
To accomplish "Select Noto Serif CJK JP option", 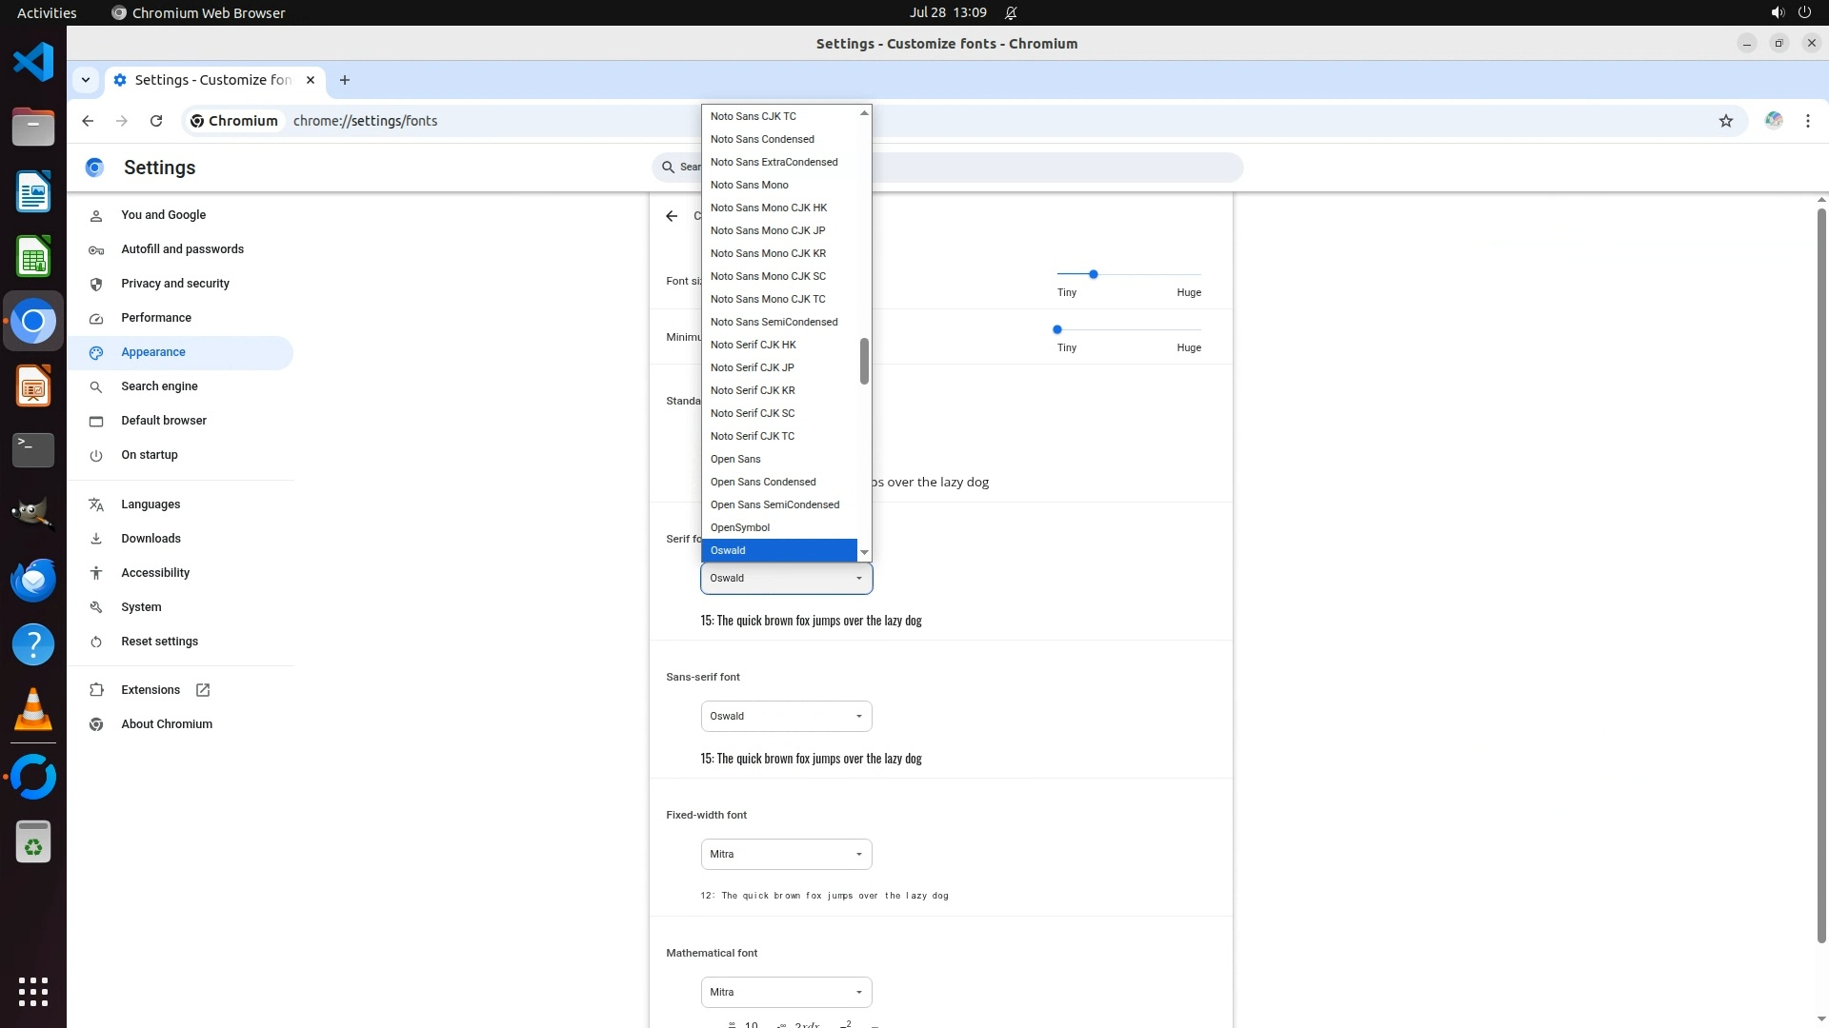I will click(x=752, y=367).
